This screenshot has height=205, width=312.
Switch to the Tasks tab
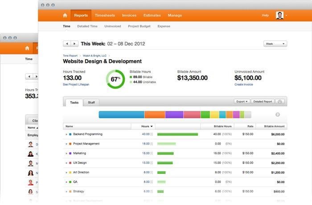74,102
